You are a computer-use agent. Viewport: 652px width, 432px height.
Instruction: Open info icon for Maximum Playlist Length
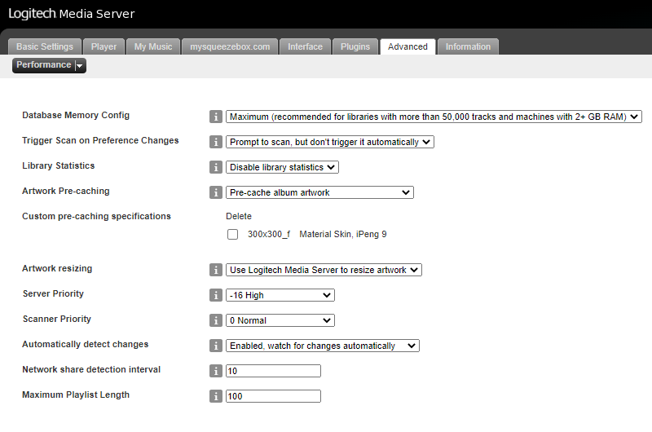point(215,396)
